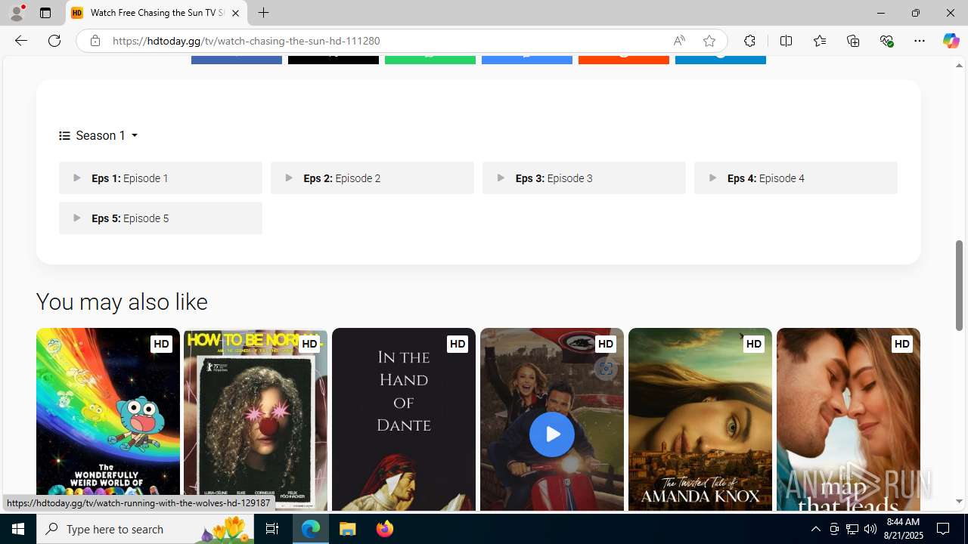Go back to the previous page

[20, 41]
